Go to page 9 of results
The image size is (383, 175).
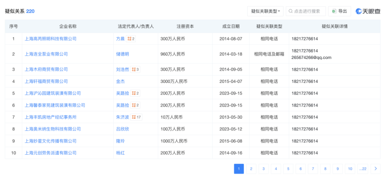tap(337, 169)
